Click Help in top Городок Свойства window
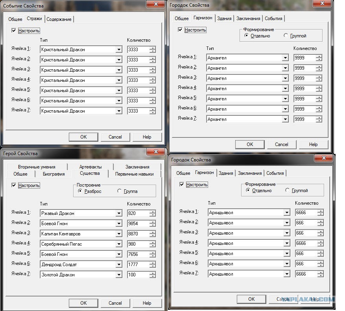345x311 pixels. (x=313, y=144)
